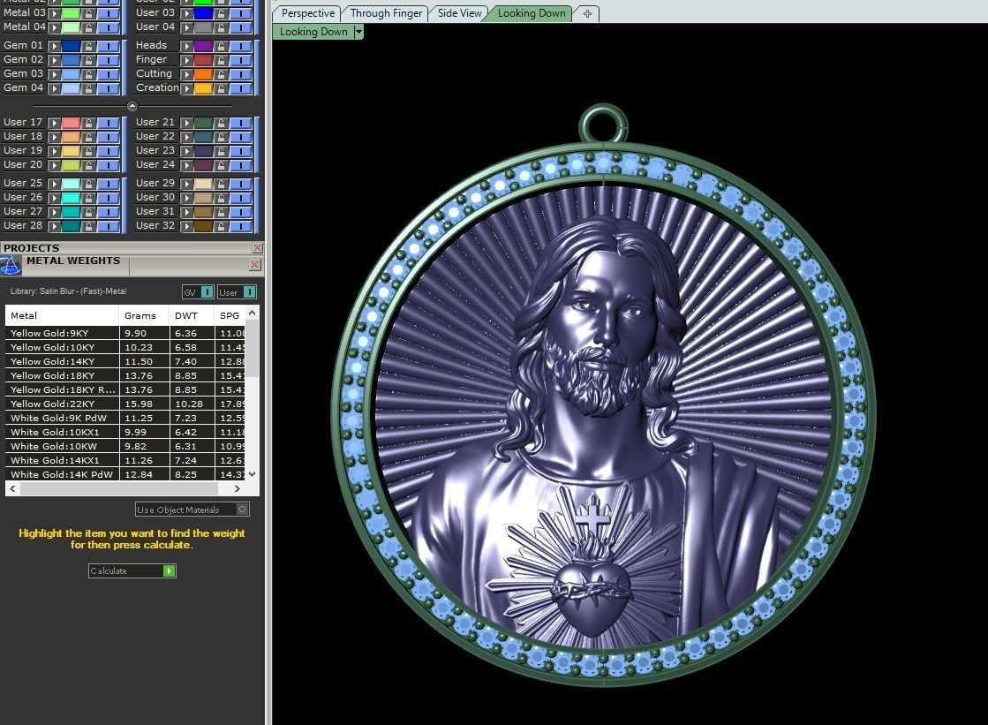Add a new viewport tab with plus icon
The image size is (988, 725).
(x=587, y=13)
